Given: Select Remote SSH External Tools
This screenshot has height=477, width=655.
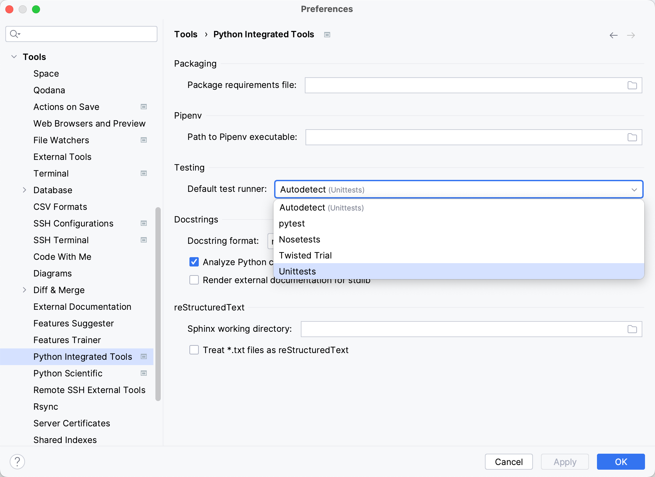Looking at the screenshot, I should point(89,390).
